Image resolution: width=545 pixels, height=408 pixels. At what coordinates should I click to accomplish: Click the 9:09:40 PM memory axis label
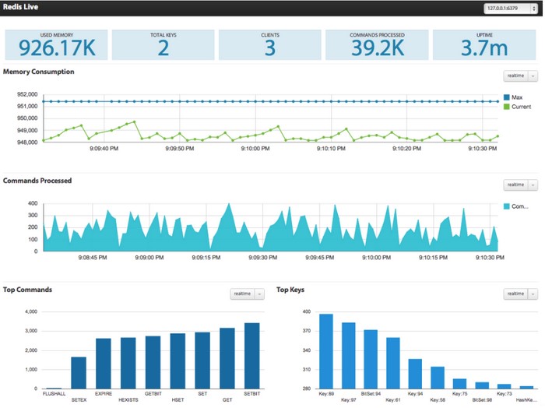coord(104,149)
